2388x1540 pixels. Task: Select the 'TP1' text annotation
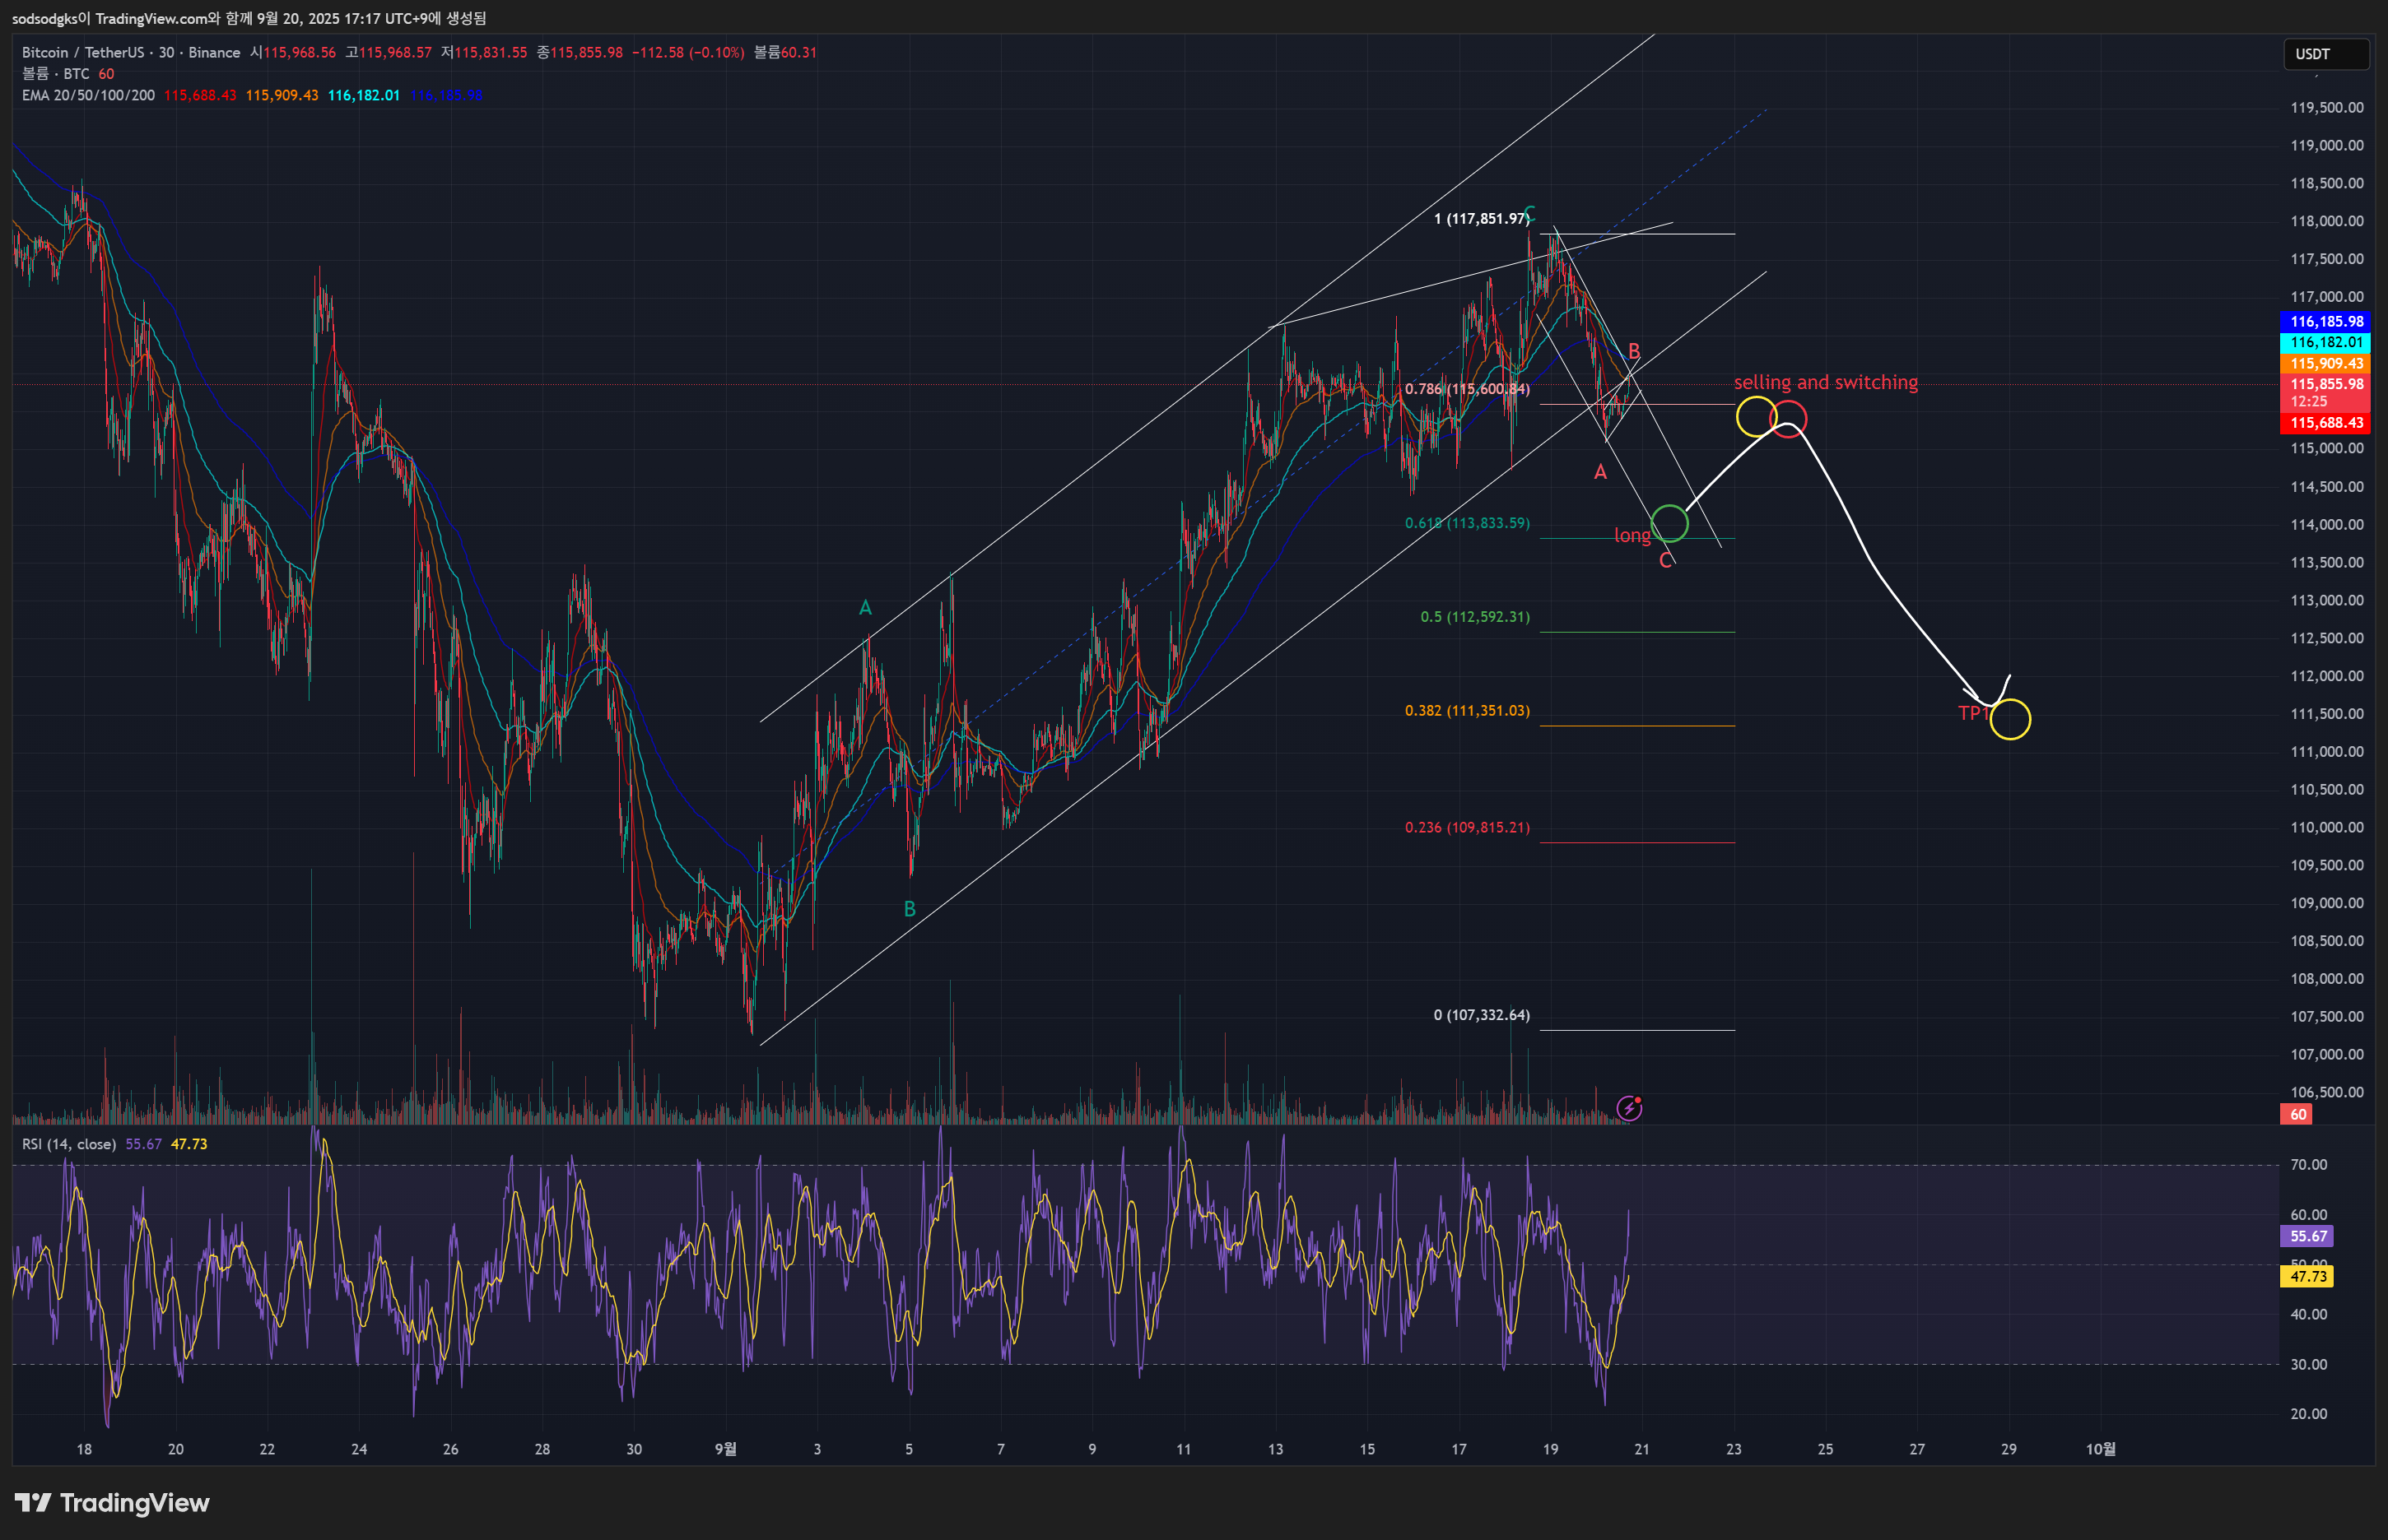1974,713
